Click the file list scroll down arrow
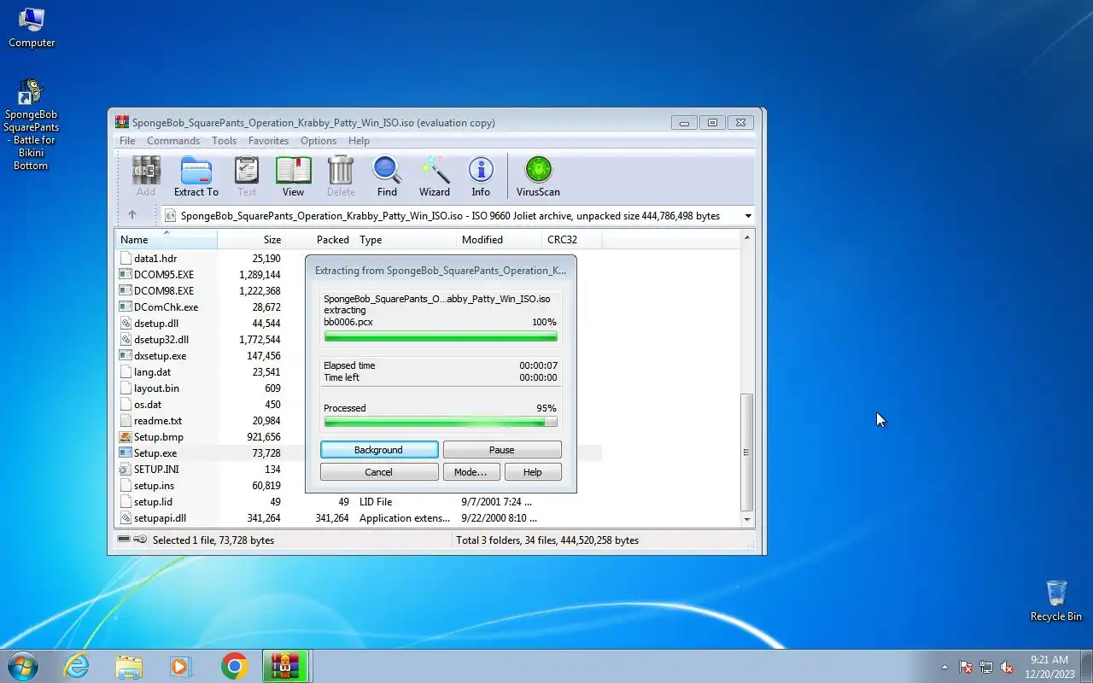Image resolution: width=1093 pixels, height=683 pixels. click(748, 519)
